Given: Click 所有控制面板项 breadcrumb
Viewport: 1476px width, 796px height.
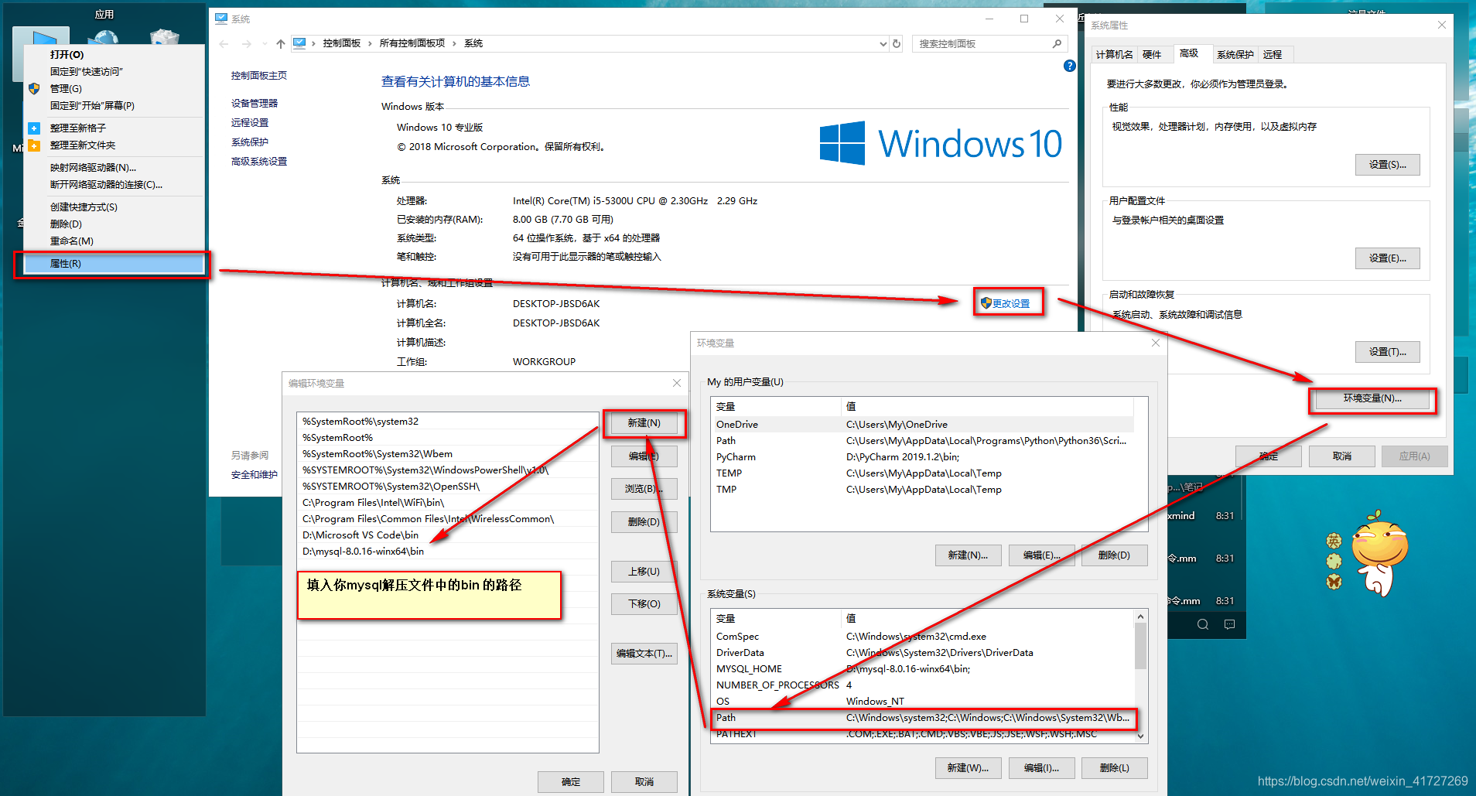Looking at the screenshot, I should pyautogui.click(x=412, y=43).
